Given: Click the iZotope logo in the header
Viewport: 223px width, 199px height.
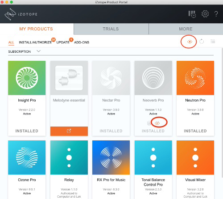Looking at the screenshot, I should pos(21,14).
